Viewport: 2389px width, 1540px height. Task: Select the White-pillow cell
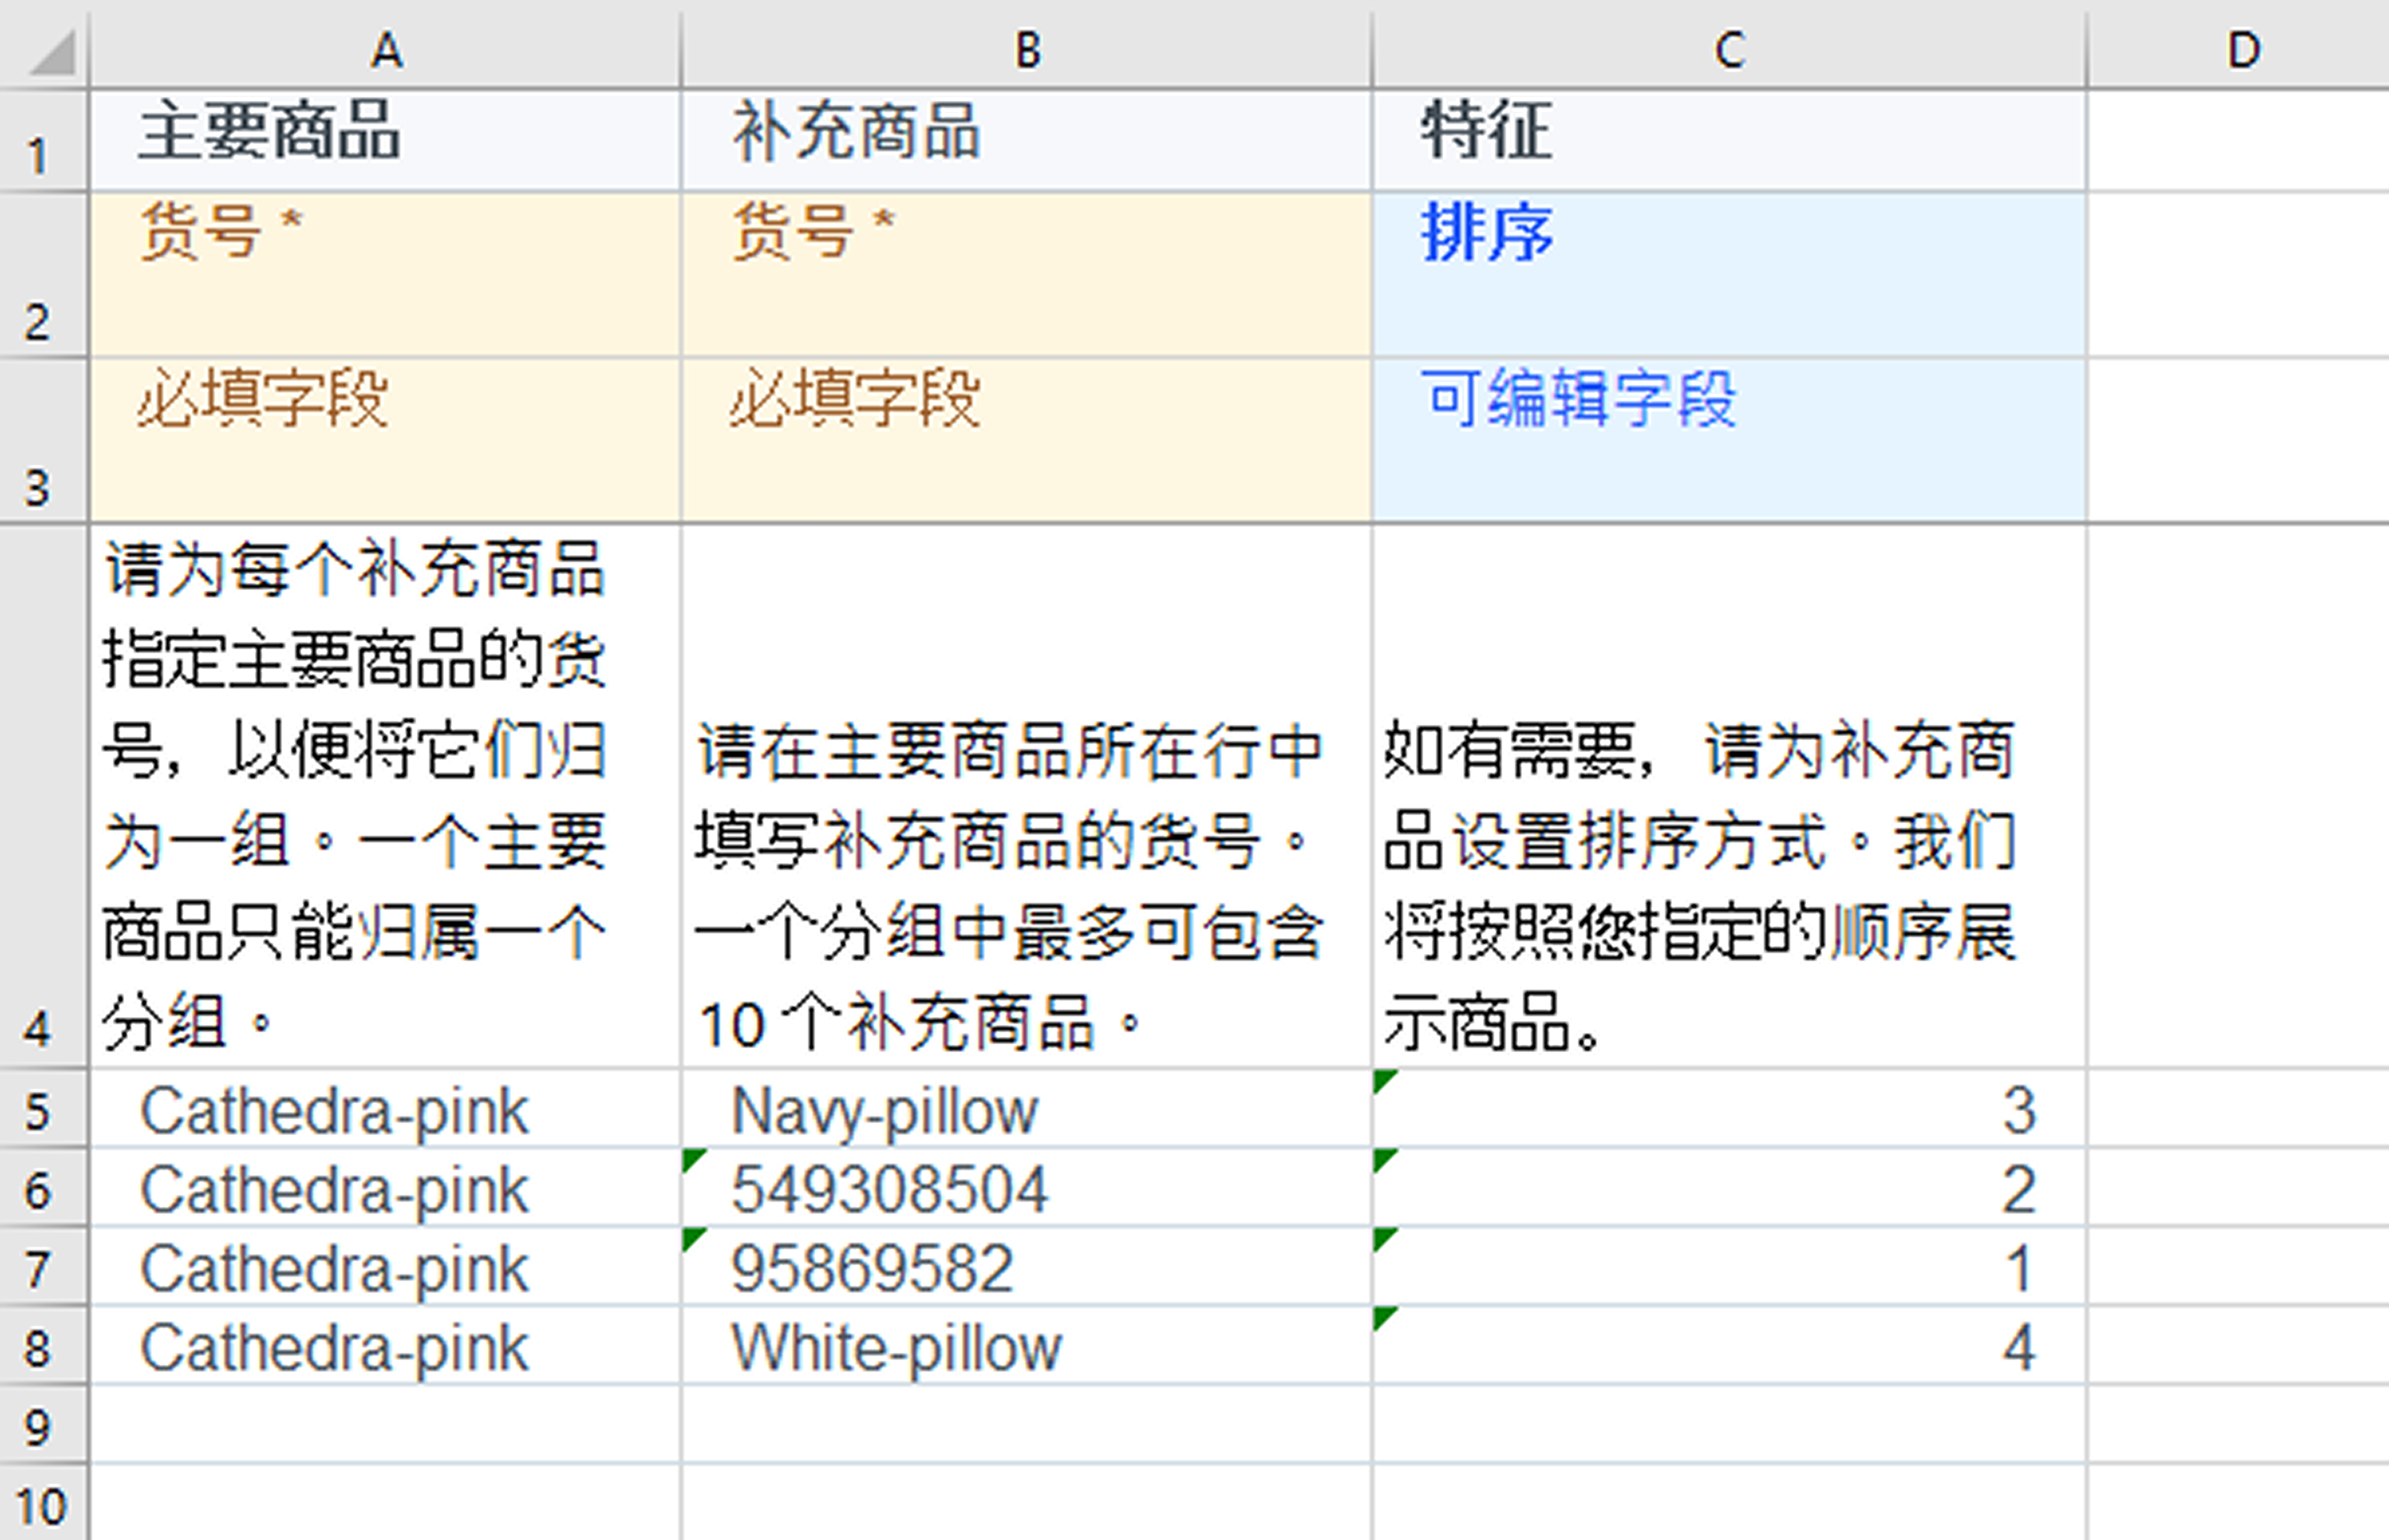[x=896, y=1347]
